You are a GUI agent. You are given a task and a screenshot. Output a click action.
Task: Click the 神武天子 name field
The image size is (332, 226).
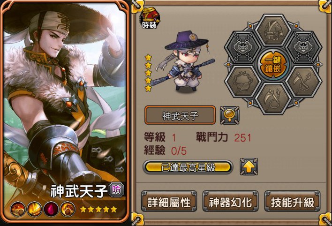click(x=180, y=115)
